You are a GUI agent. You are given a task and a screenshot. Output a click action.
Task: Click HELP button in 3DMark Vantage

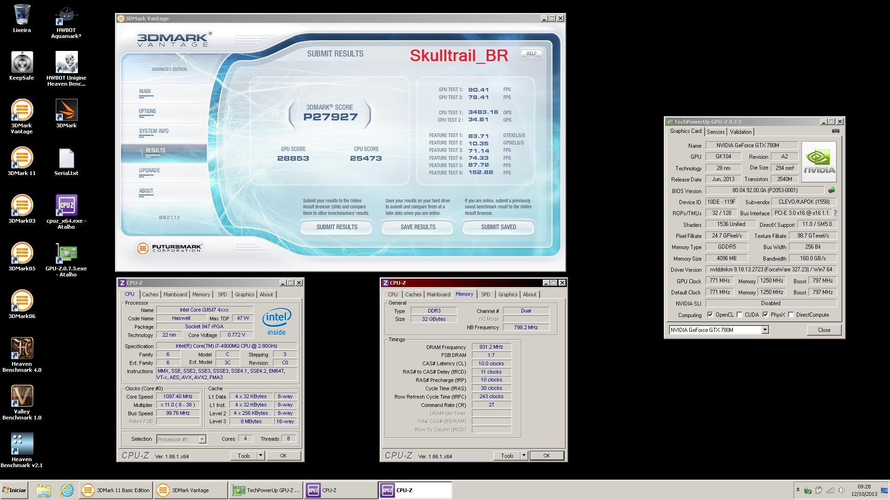pos(531,54)
